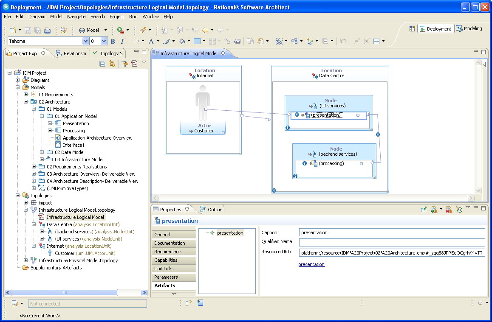The height and width of the screenshot is (322, 492).
Task: Open the presentation hyperlink in Properties
Action: coord(311,264)
